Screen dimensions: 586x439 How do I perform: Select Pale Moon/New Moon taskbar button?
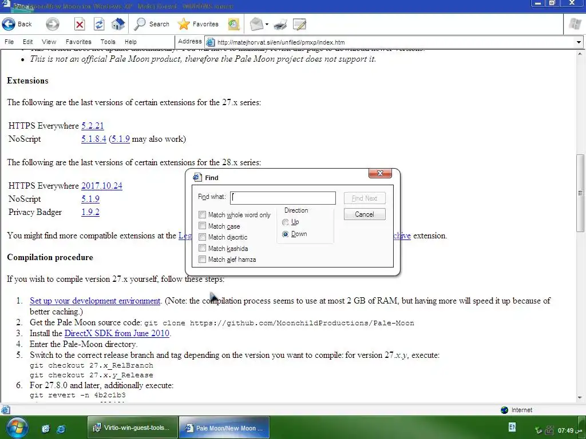pyautogui.click(x=224, y=428)
